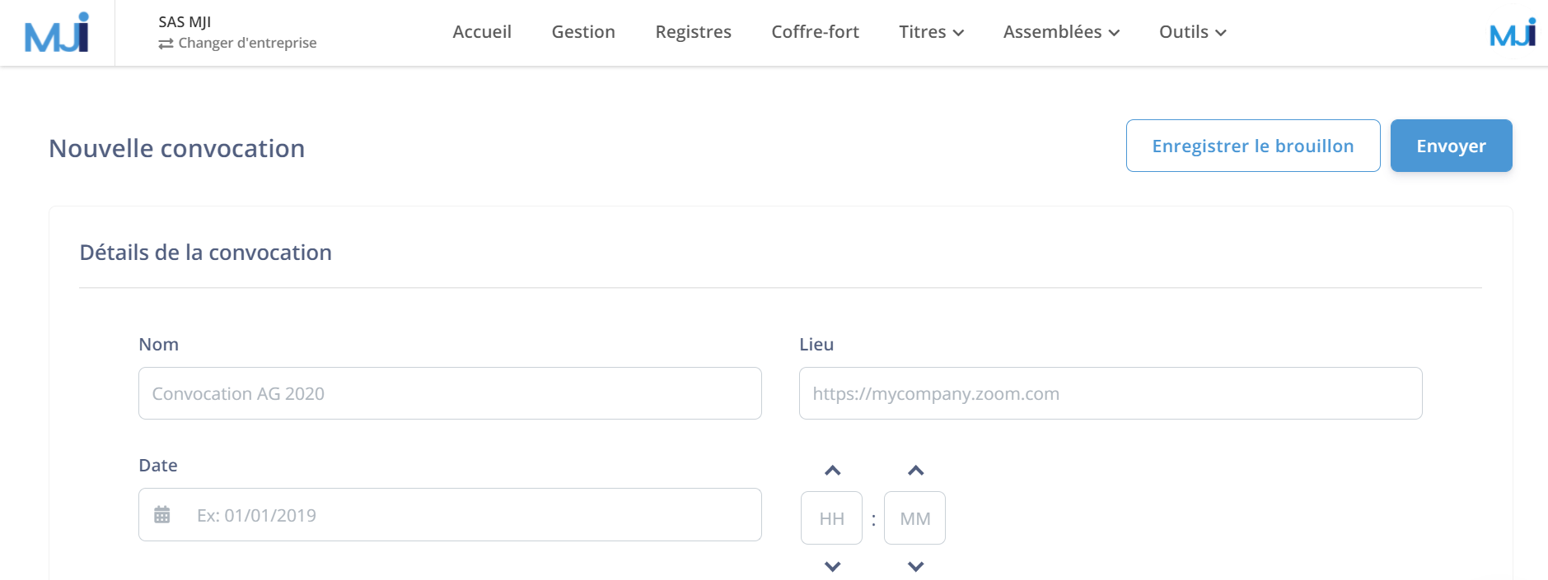Image resolution: width=1548 pixels, height=580 pixels.
Task: Click the MJI profile logo at top right
Action: 1513,33
